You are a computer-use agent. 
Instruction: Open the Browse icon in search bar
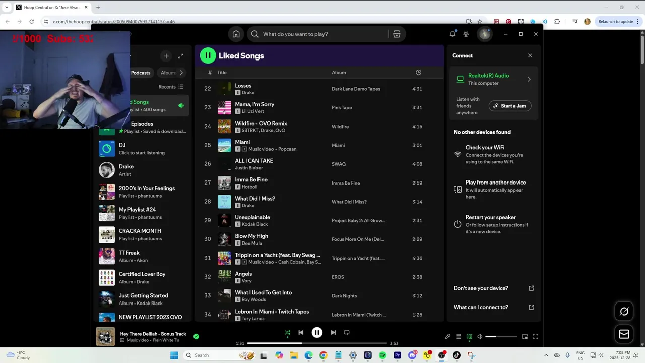tap(397, 34)
